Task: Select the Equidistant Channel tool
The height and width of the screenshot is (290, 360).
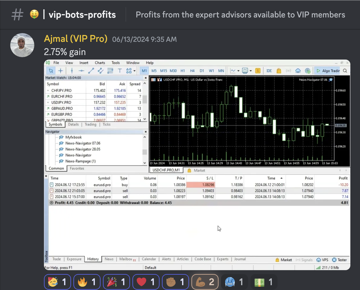Action: [100, 71]
